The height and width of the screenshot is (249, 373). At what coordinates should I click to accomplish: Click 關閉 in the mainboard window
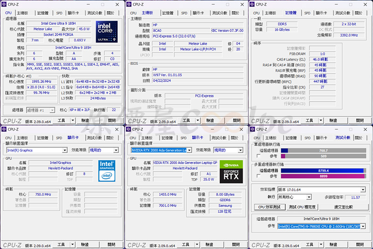pos(237,121)
